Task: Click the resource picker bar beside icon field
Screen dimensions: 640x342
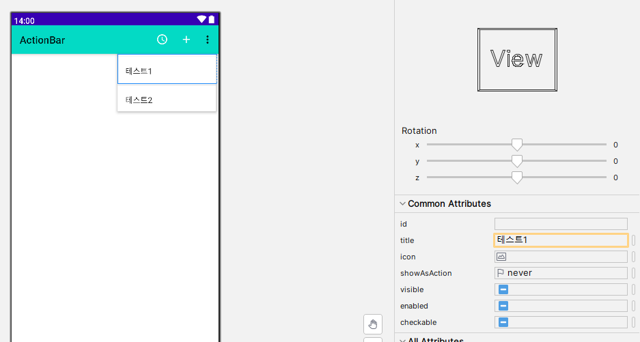Action: [633, 257]
